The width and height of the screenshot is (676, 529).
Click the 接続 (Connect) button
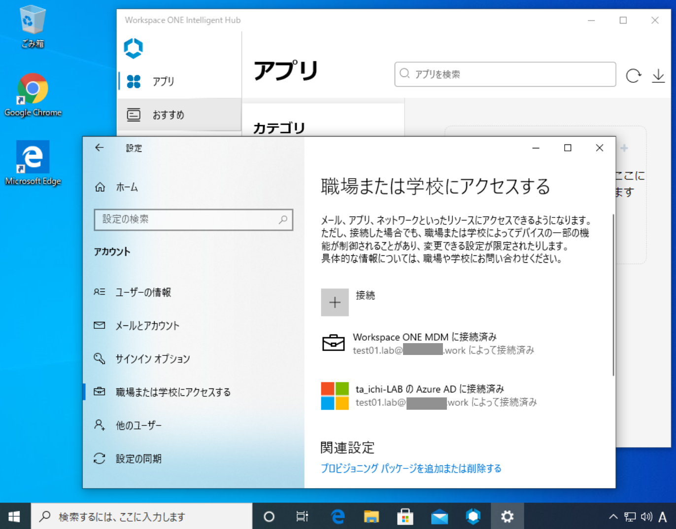335,301
